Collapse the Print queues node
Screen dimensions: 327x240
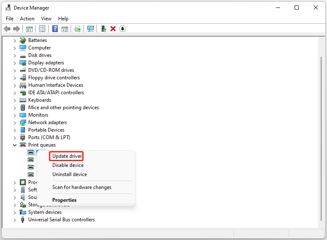pyautogui.click(x=15, y=145)
